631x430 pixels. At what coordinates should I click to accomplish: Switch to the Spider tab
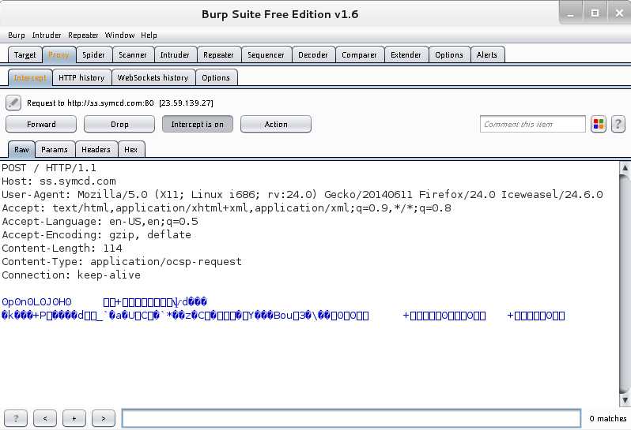click(x=94, y=54)
